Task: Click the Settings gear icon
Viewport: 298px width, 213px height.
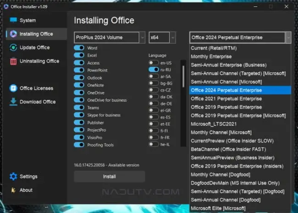Action: click(13, 176)
